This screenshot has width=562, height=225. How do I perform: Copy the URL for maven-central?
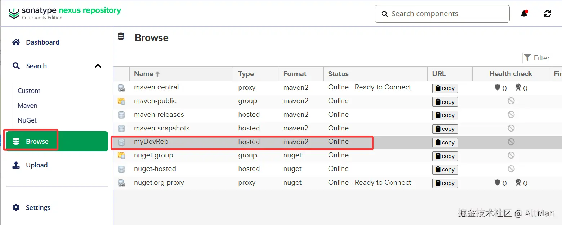pos(445,88)
